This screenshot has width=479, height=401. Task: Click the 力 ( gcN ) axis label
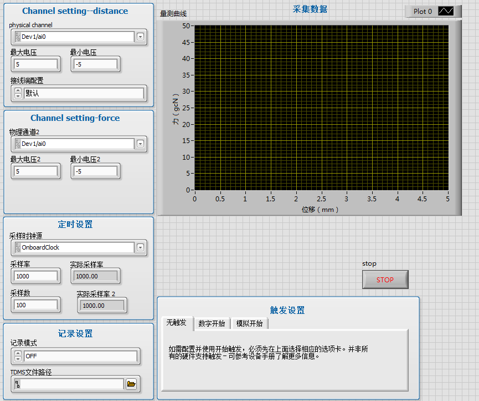pyautogui.click(x=176, y=109)
